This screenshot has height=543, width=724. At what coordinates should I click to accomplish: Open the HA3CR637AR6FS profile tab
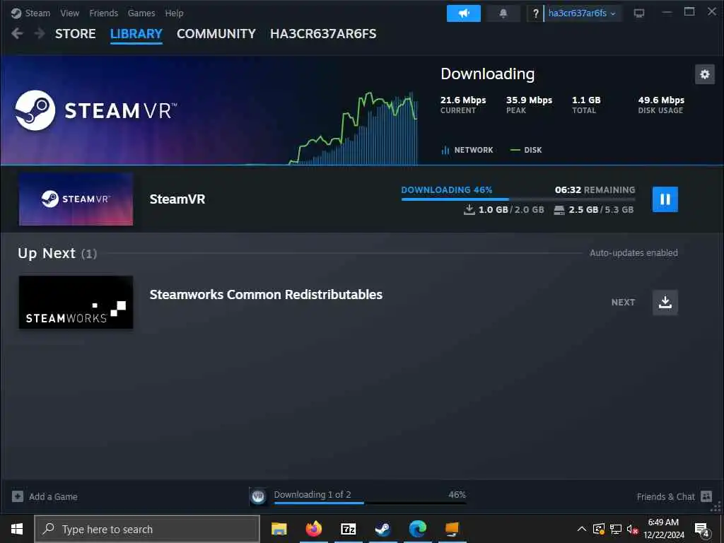click(323, 34)
